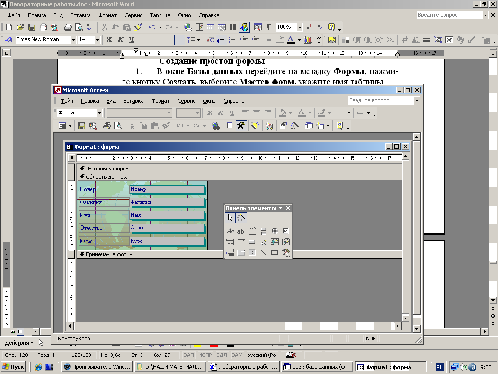Select the Rectangle tool in the toolbox
498x374 pixels.
274,253
